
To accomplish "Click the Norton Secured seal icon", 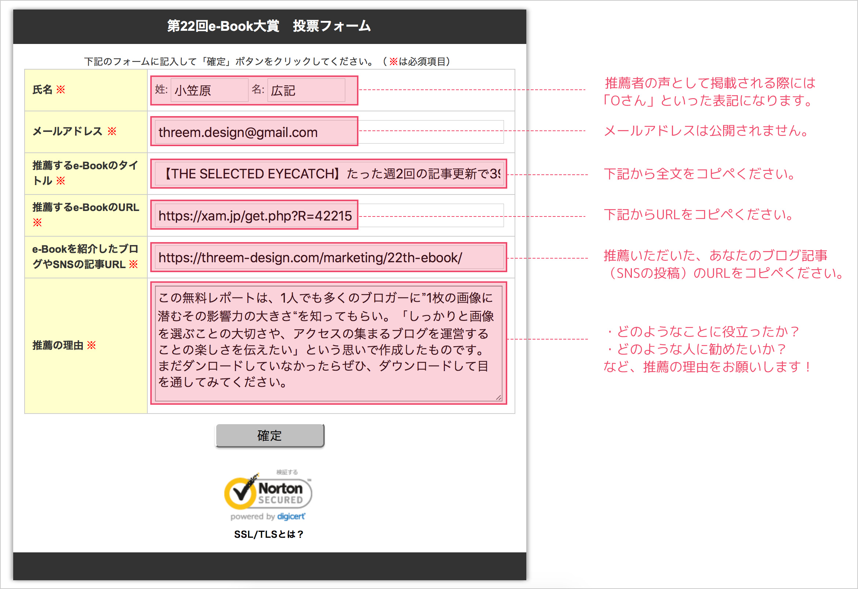I will pos(268,493).
